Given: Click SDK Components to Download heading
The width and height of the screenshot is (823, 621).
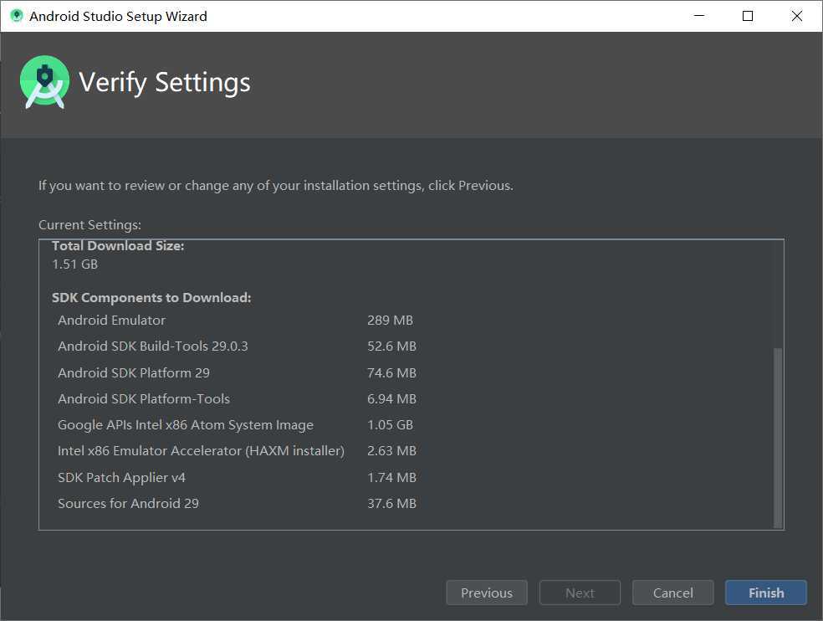Looking at the screenshot, I should [x=151, y=297].
